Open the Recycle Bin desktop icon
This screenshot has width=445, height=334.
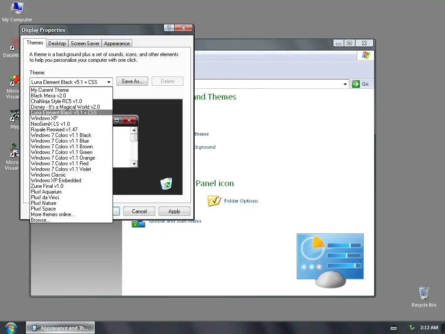tap(423, 297)
